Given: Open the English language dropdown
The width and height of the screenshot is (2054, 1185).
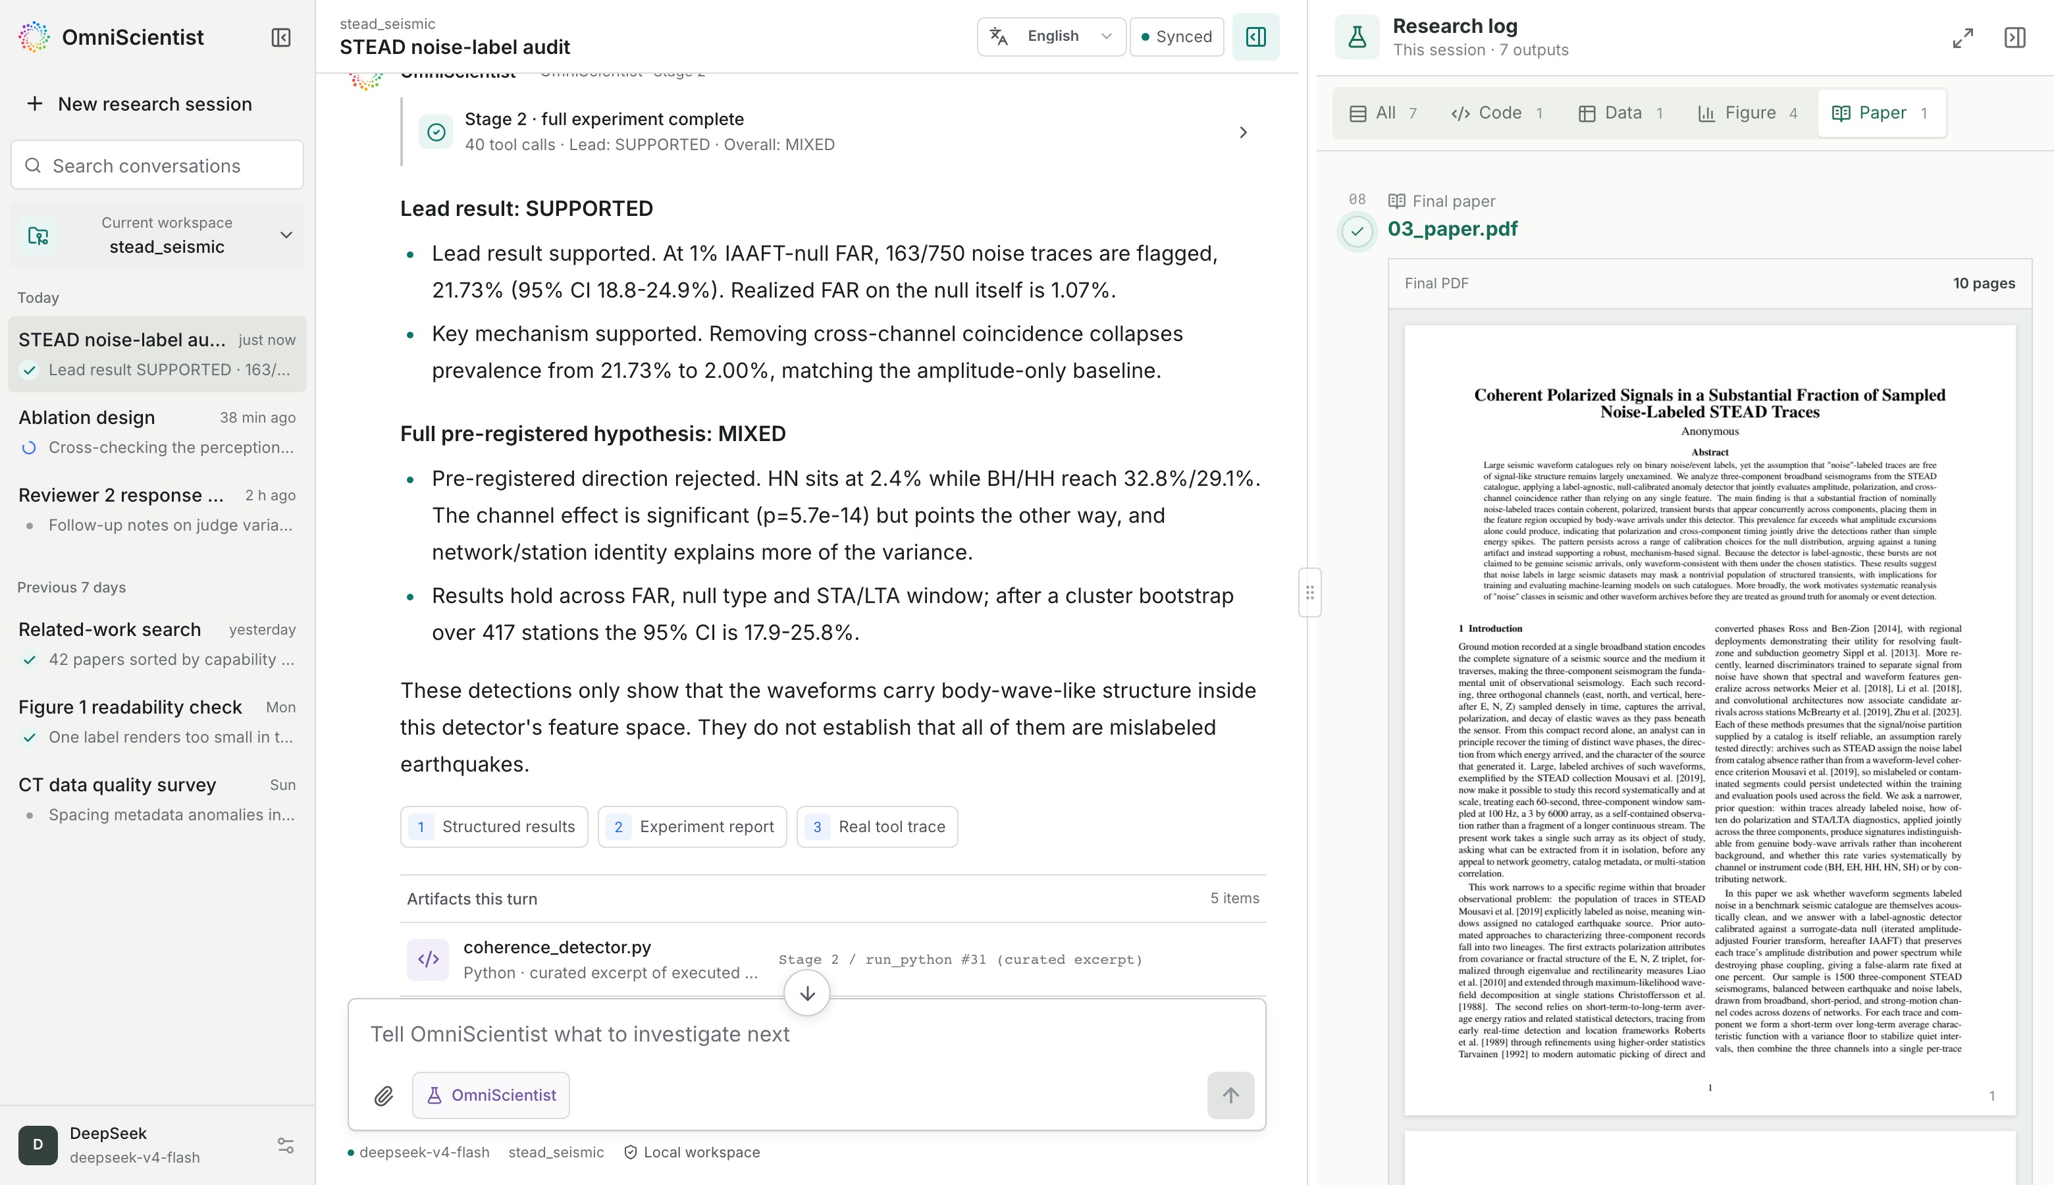Looking at the screenshot, I should point(1051,37).
